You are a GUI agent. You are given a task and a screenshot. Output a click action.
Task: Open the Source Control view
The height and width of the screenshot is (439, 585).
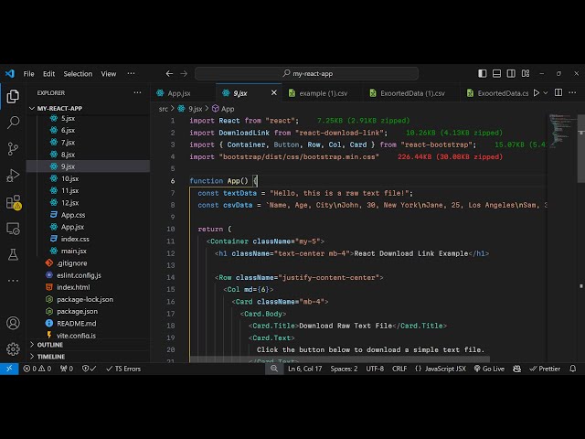[13, 148]
